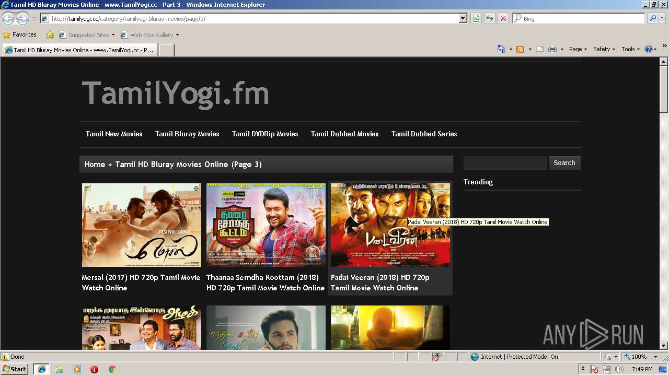Open the Padai Veeran poster thumbnail
Screen dimensions: 669x376
390,225
